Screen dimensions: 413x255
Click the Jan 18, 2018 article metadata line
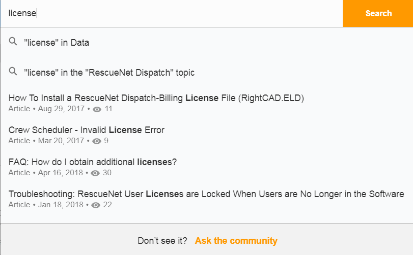pyautogui.click(x=60, y=205)
